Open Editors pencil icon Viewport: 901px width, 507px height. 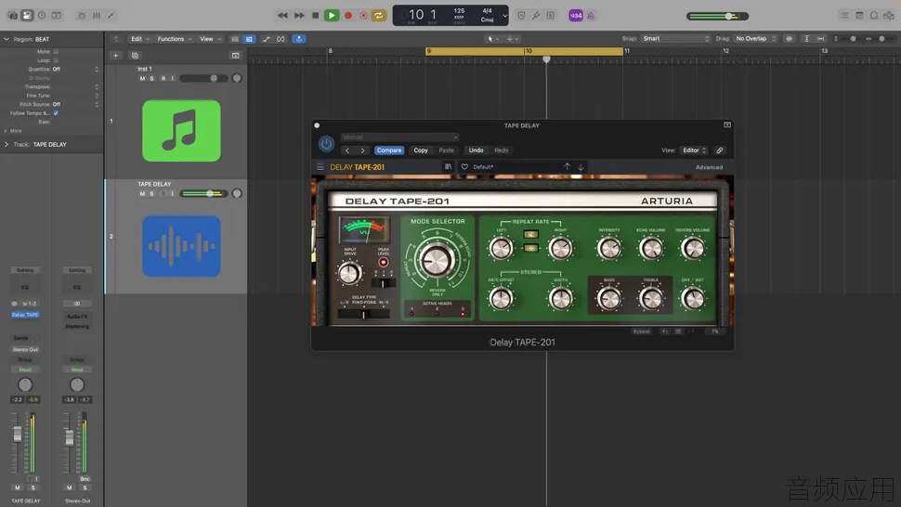111,16
